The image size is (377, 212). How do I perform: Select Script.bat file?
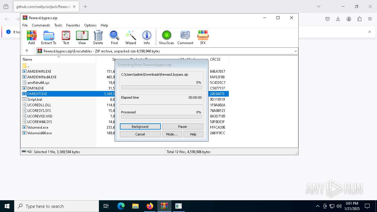point(35,100)
